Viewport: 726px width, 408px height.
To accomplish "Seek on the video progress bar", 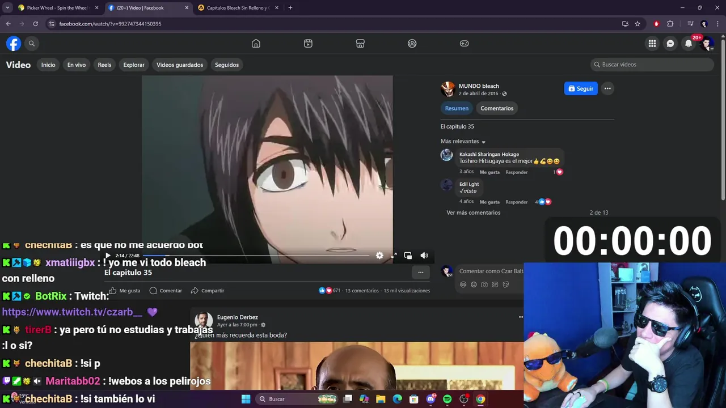I will tap(256, 256).
